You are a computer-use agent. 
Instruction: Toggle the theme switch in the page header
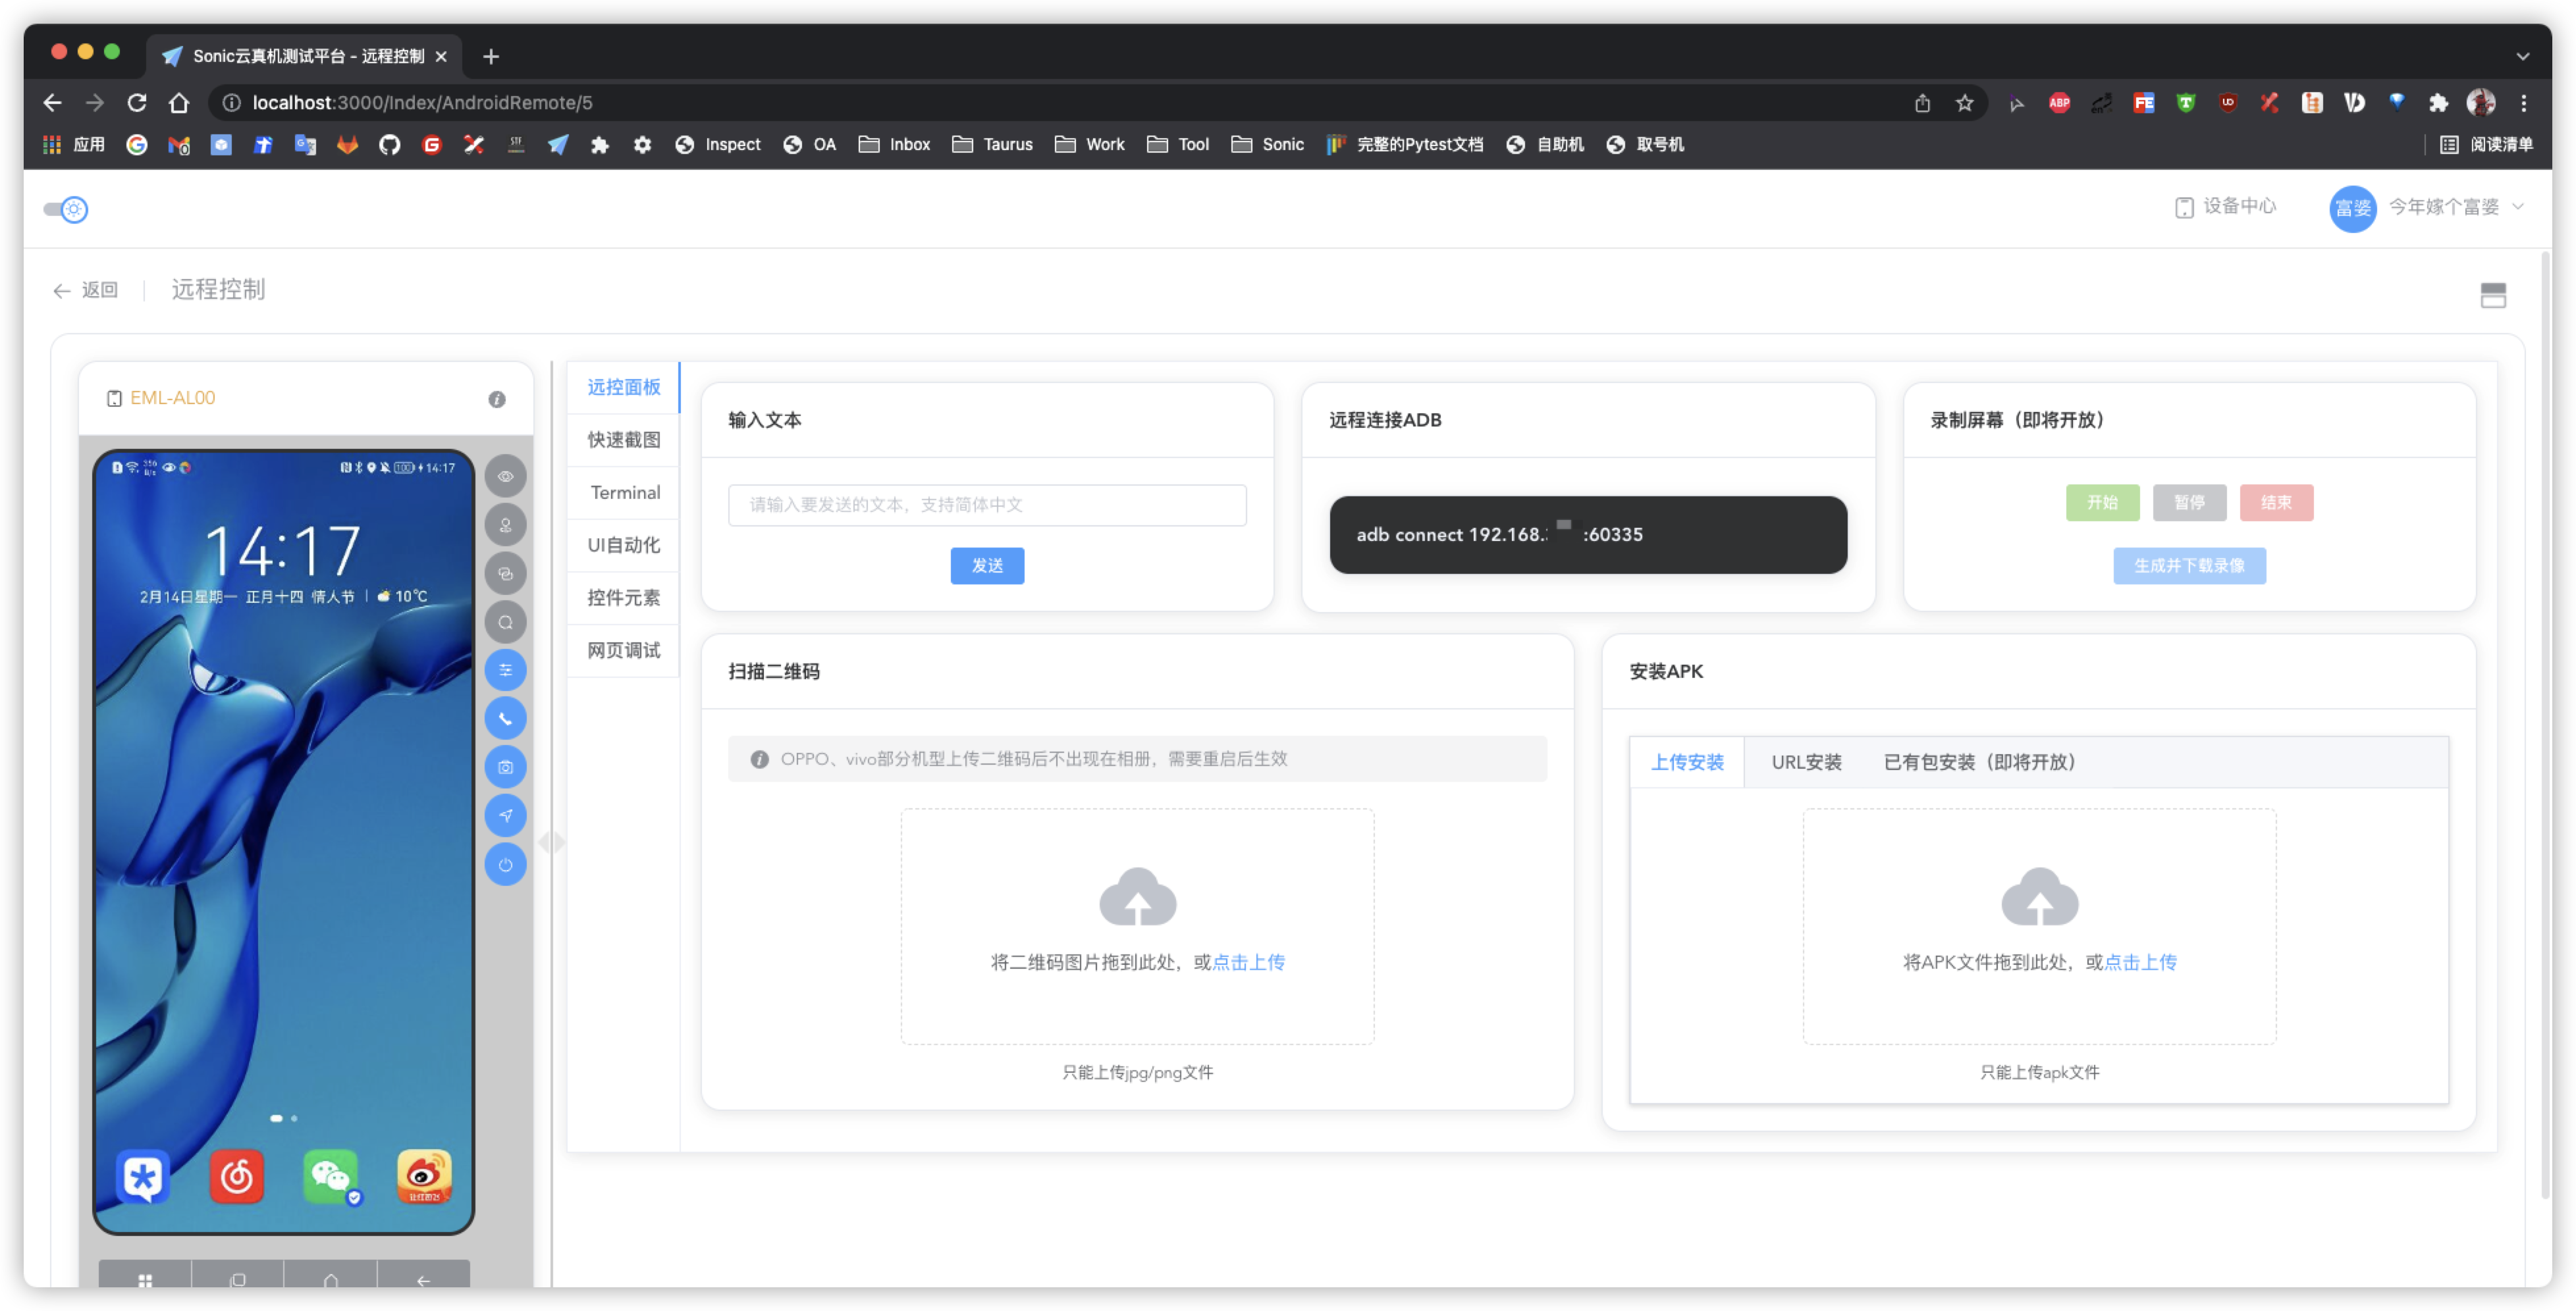[x=66, y=209]
